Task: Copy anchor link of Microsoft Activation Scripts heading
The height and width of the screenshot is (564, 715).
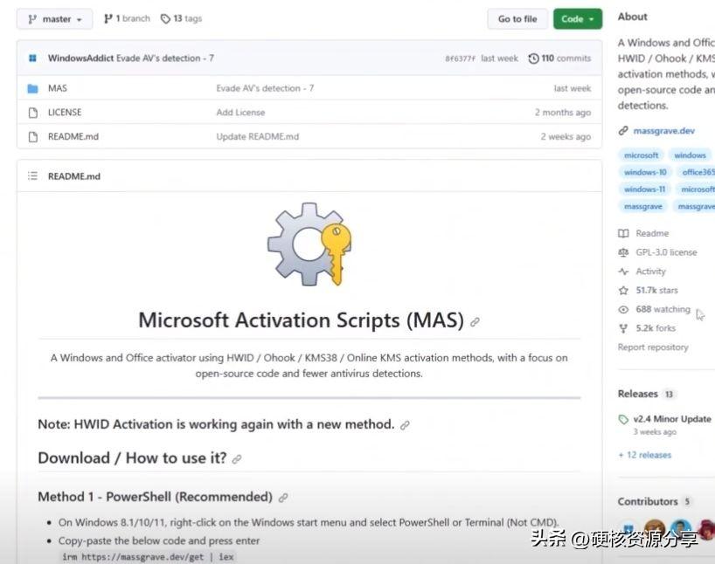Action: [476, 322]
